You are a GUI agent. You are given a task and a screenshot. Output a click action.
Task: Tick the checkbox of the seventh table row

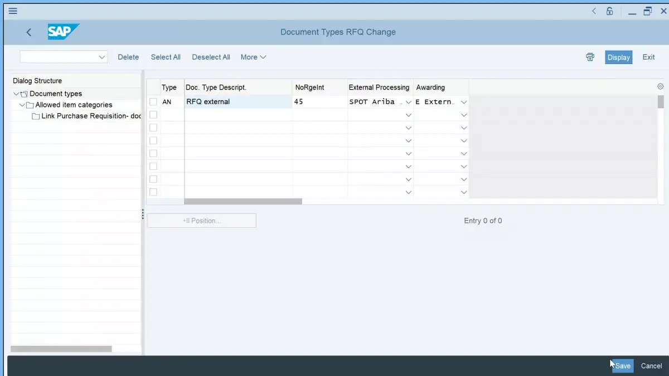tap(153, 179)
